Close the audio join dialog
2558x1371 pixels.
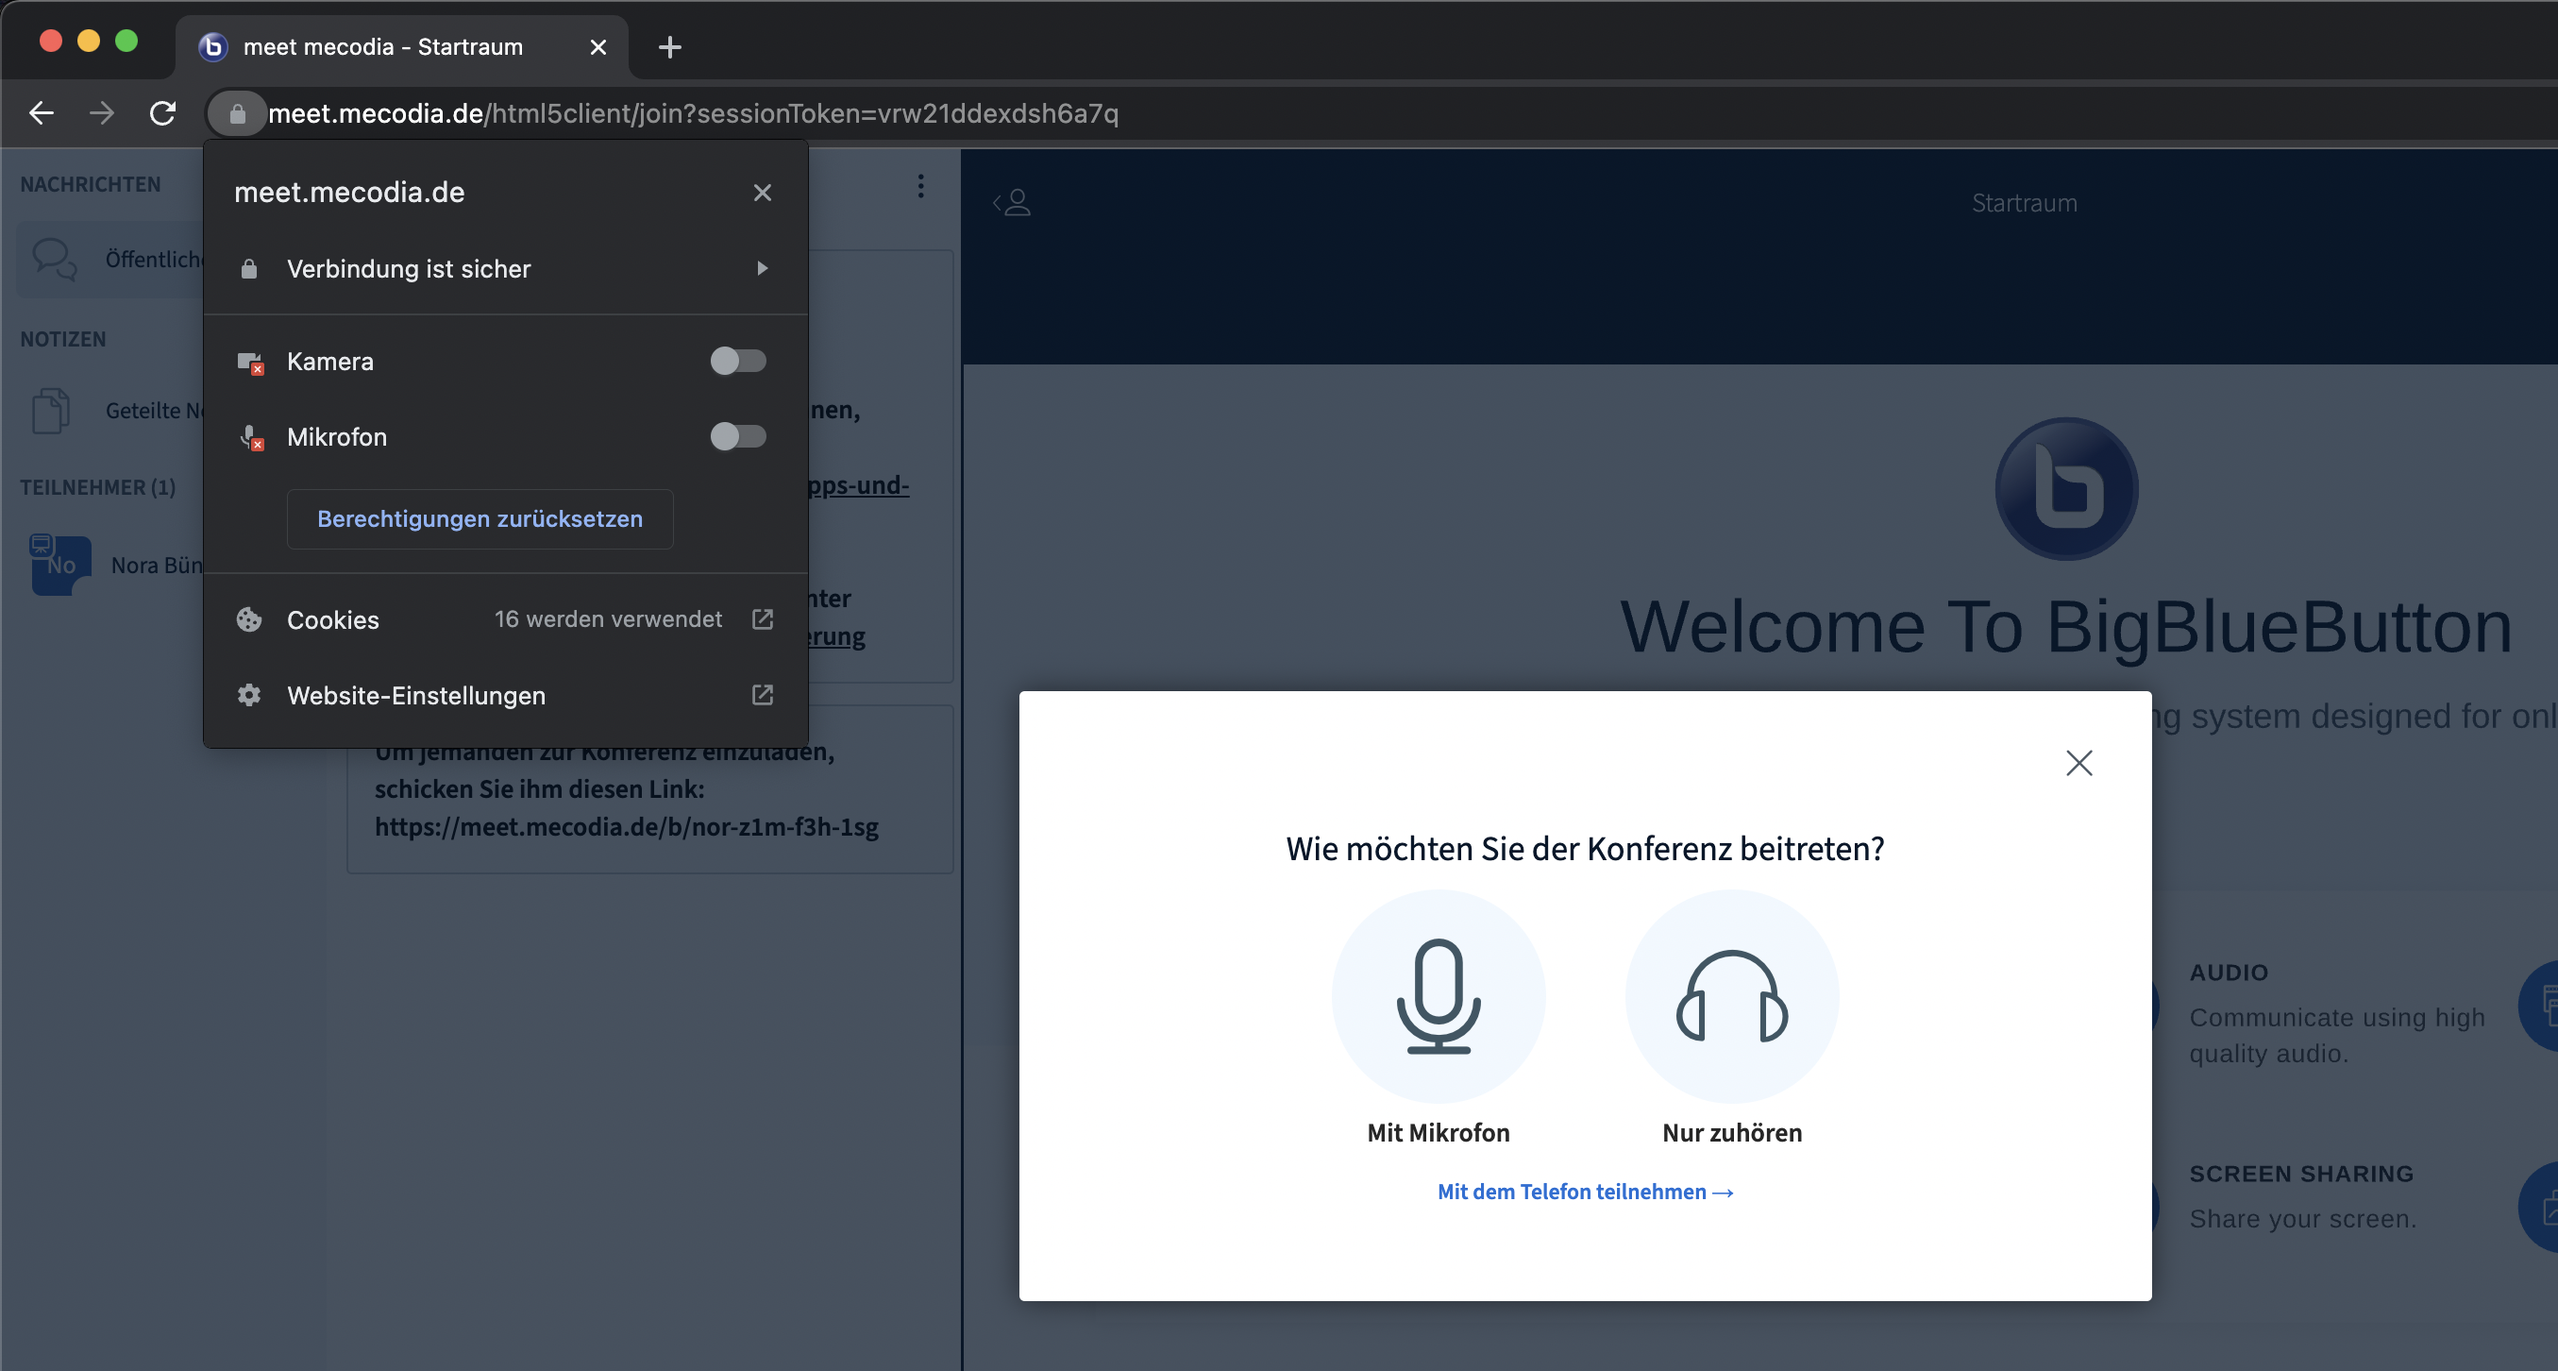(2078, 763)
